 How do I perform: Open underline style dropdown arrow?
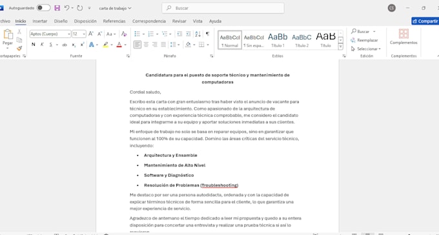(x=57, y=45)
